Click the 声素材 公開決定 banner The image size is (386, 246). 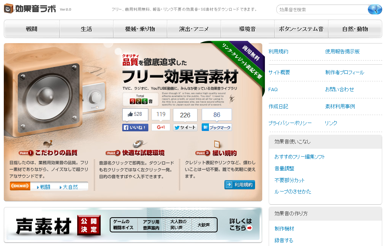click(x=133, y=225)
